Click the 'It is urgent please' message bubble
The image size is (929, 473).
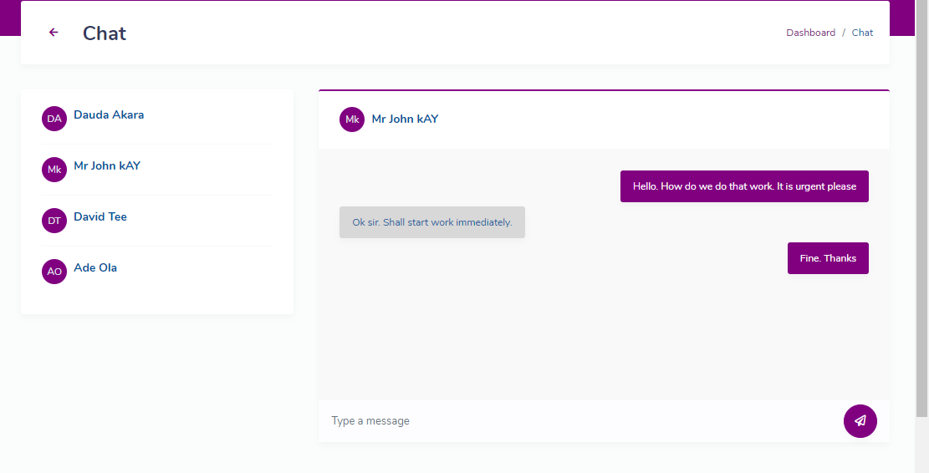(744, 186)
